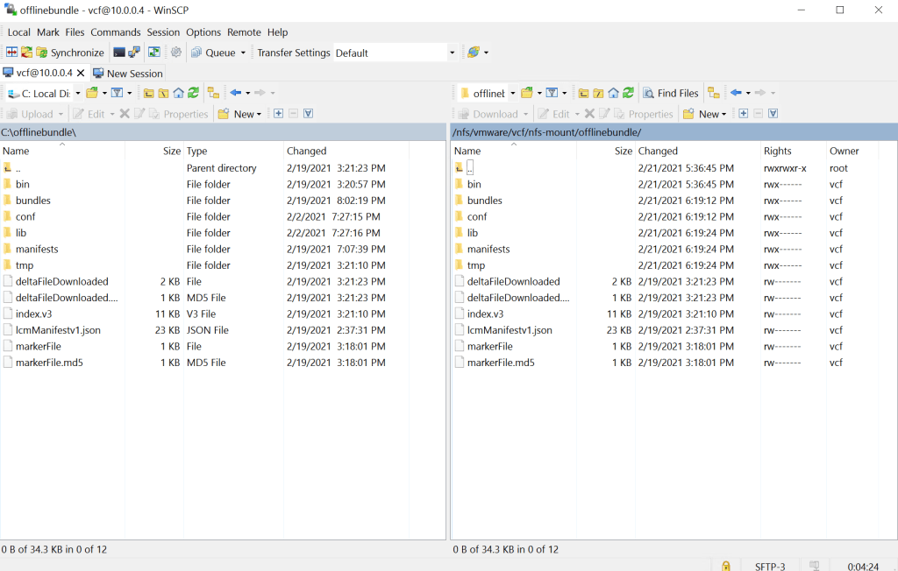898x571 pixels.
Task: Click the back arrow in remote panel
Action: (x=735, y=93)
